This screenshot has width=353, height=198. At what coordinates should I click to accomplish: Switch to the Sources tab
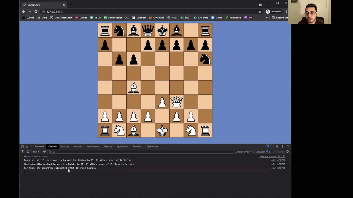coord(65,147)
